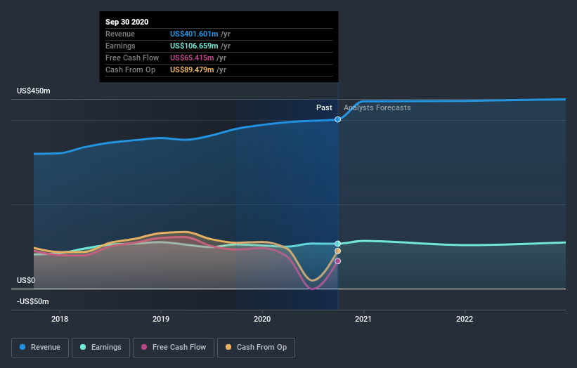
Task: Click the orange Cash From Op point marker
Action: 337,251
